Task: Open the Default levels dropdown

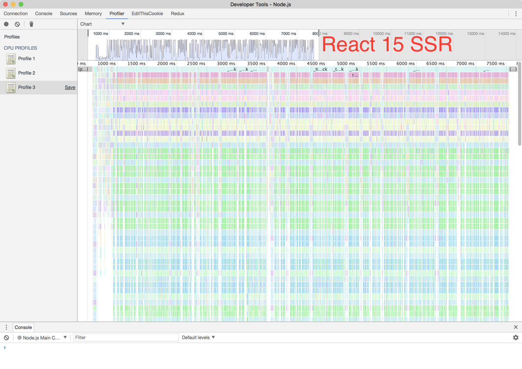Action: pos(198,338)
